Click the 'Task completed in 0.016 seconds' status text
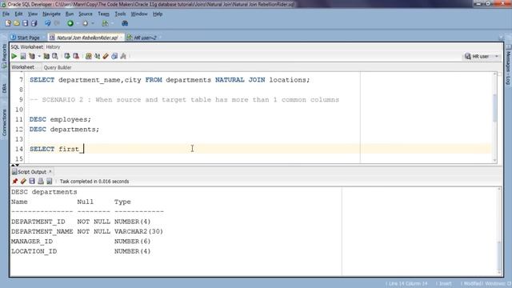This screenshot has height=288, width=512. 94,182
